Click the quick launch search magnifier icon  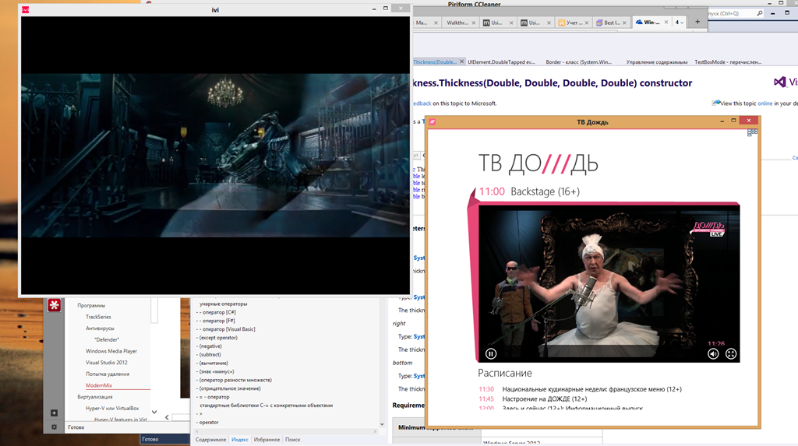[x=759, y=13]
